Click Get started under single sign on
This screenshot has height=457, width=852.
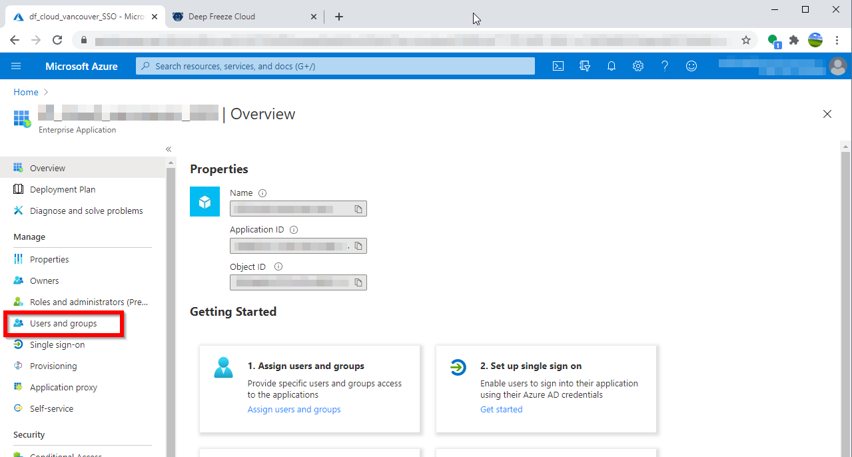click(501, 410)
